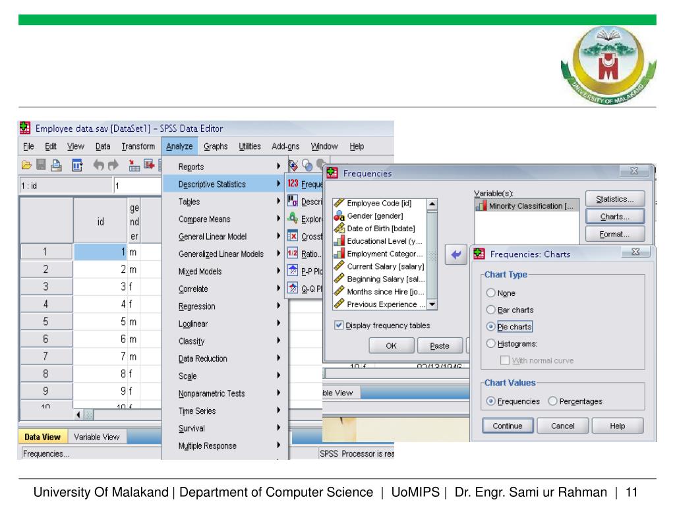Click the variable list scrollbar up arrow

pos(432,204)
